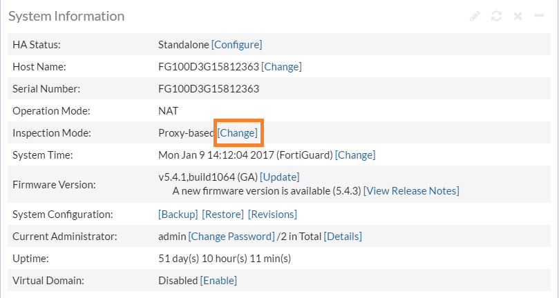The height and width of the screenshot is (298, 559).
Task: Refresh the System Information widget
Action: pyautogui.click(x=496, y=16)
